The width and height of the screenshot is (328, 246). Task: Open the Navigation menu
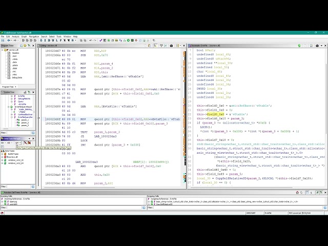click(x=34, y=36)
